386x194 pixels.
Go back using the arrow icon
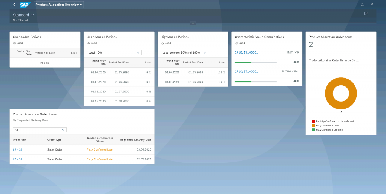(x=14, y=5)
